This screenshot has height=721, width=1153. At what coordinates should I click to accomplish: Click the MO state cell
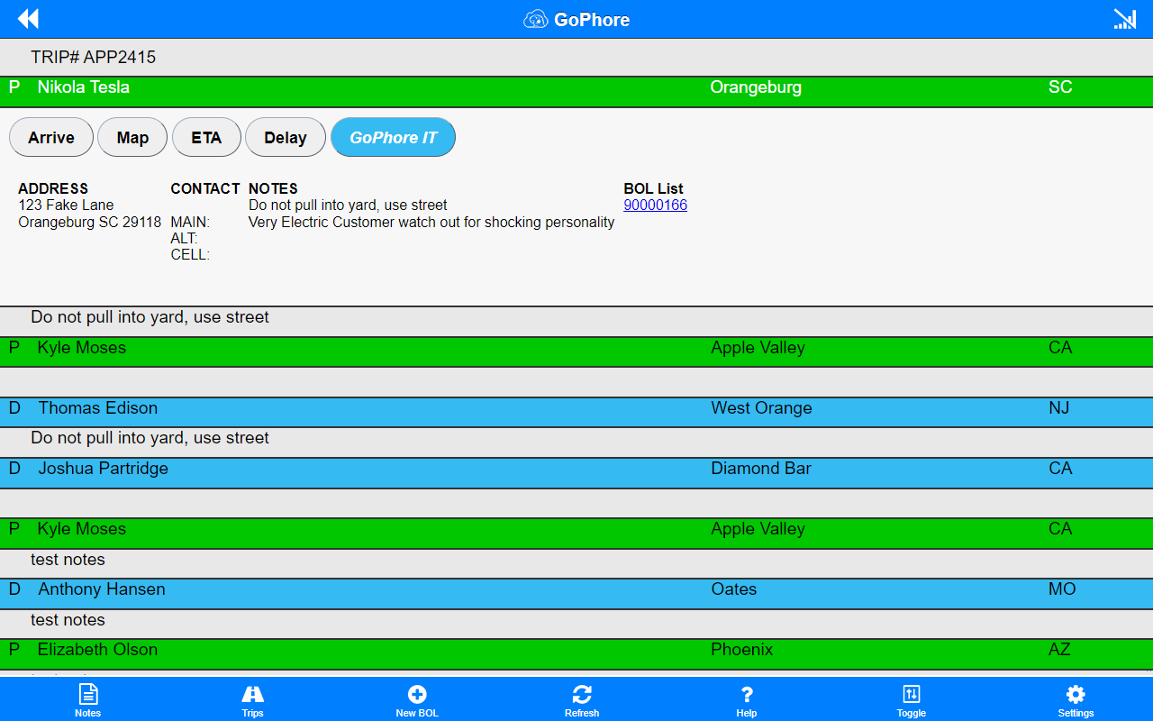click(x=1062, y=589)
